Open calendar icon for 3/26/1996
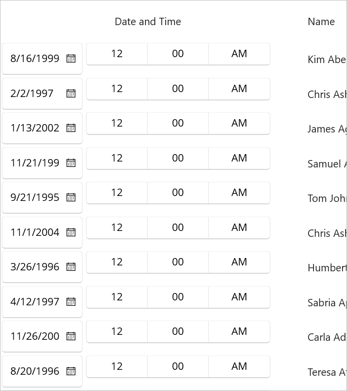This screenshot has width=347, height=391. (71, 267)
